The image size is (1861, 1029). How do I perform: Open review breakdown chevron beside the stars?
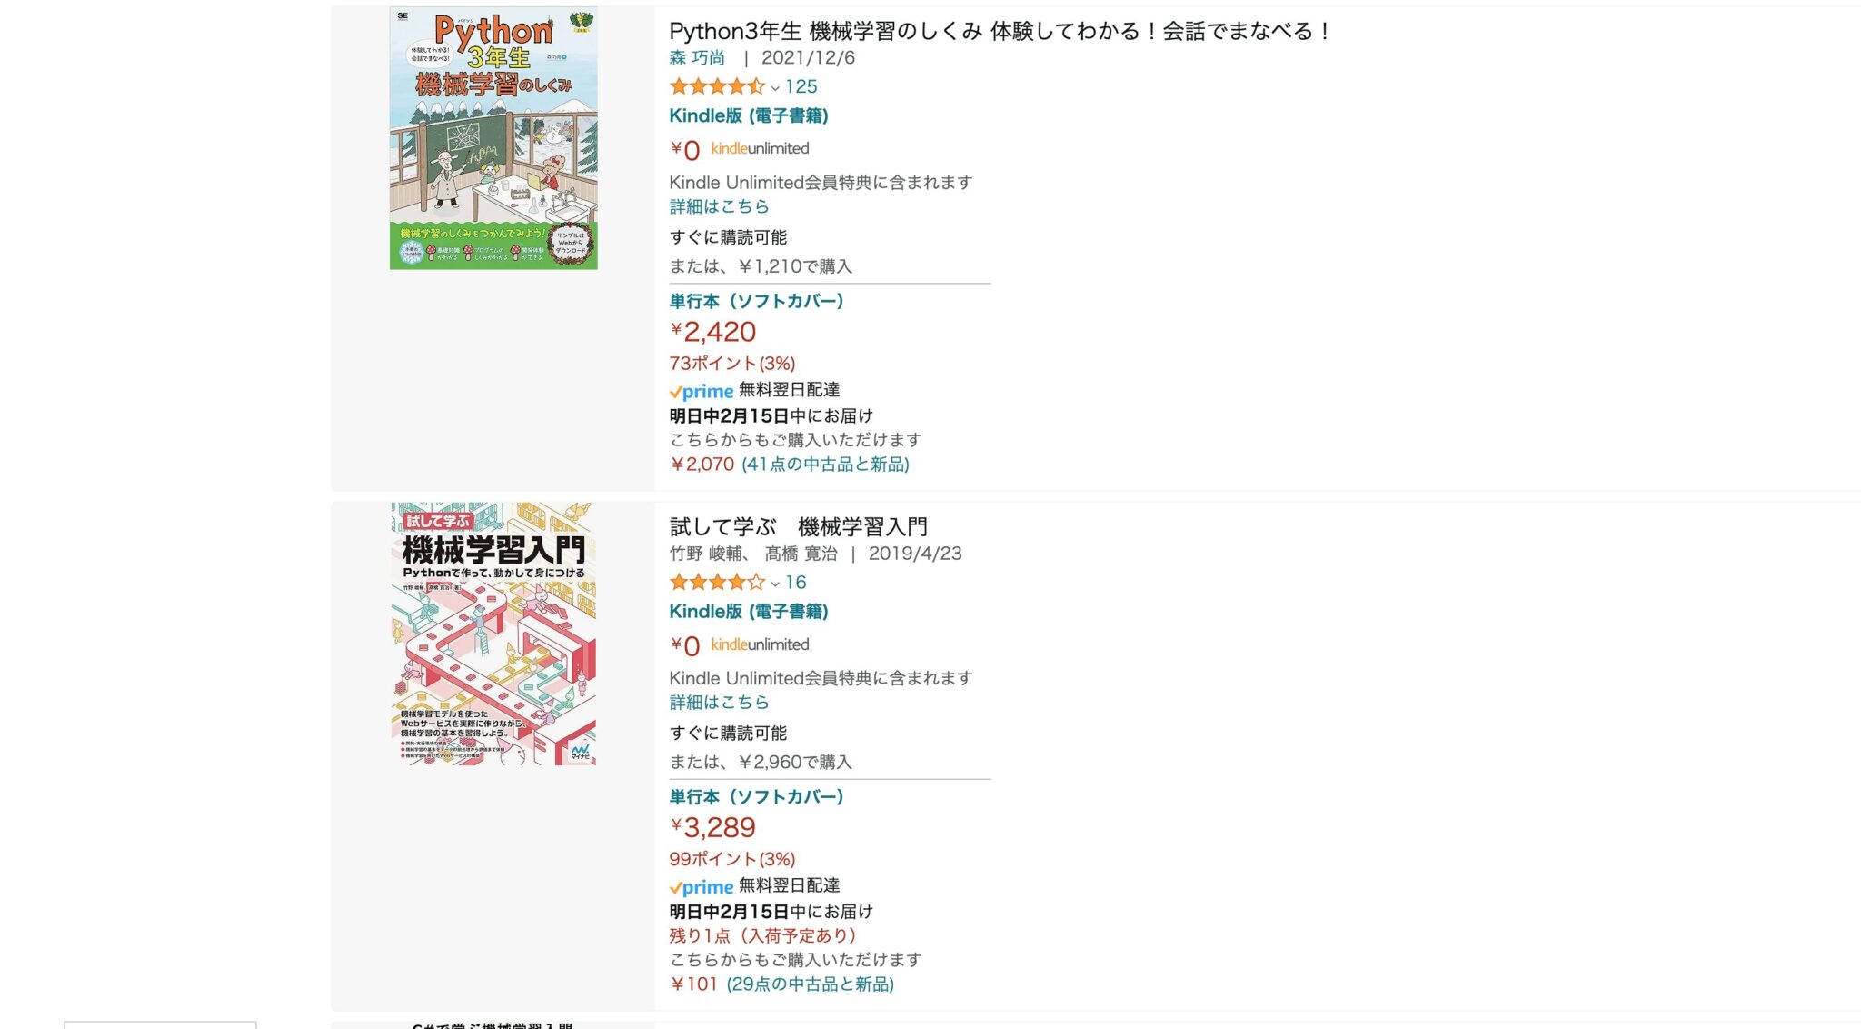click(777, 87)
